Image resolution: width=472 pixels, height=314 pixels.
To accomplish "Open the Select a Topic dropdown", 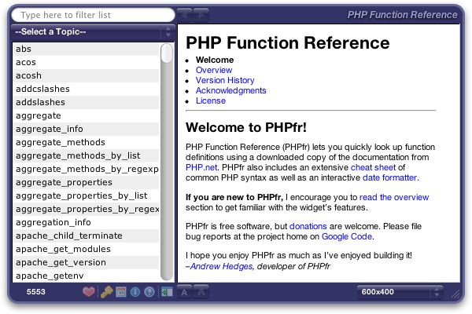I will pos(93,32).
